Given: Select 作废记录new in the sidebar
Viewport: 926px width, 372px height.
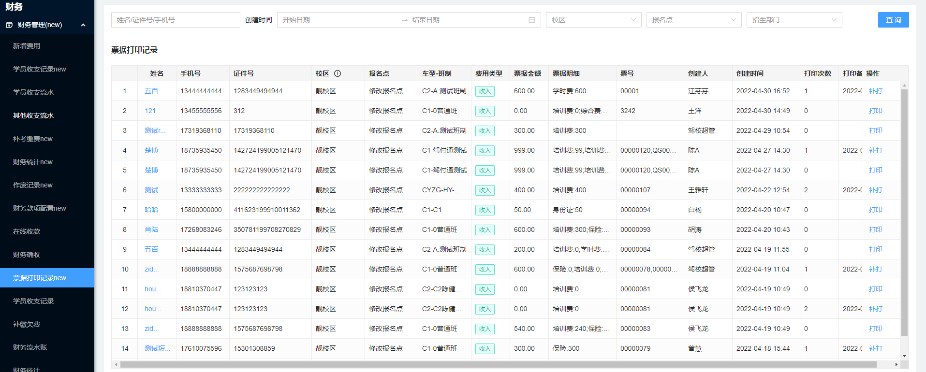Looking at the screenshot, I should 33,185.
